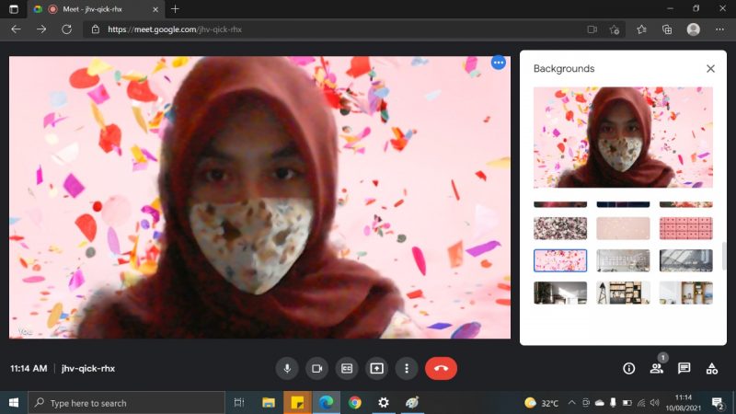736x414 pixels.
Task: Pick the white office shelves background
Action: 623,260
